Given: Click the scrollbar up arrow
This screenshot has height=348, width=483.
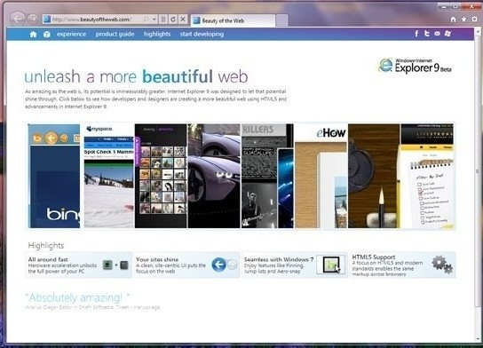Looking at the screenshot, I should click(478, 31).
